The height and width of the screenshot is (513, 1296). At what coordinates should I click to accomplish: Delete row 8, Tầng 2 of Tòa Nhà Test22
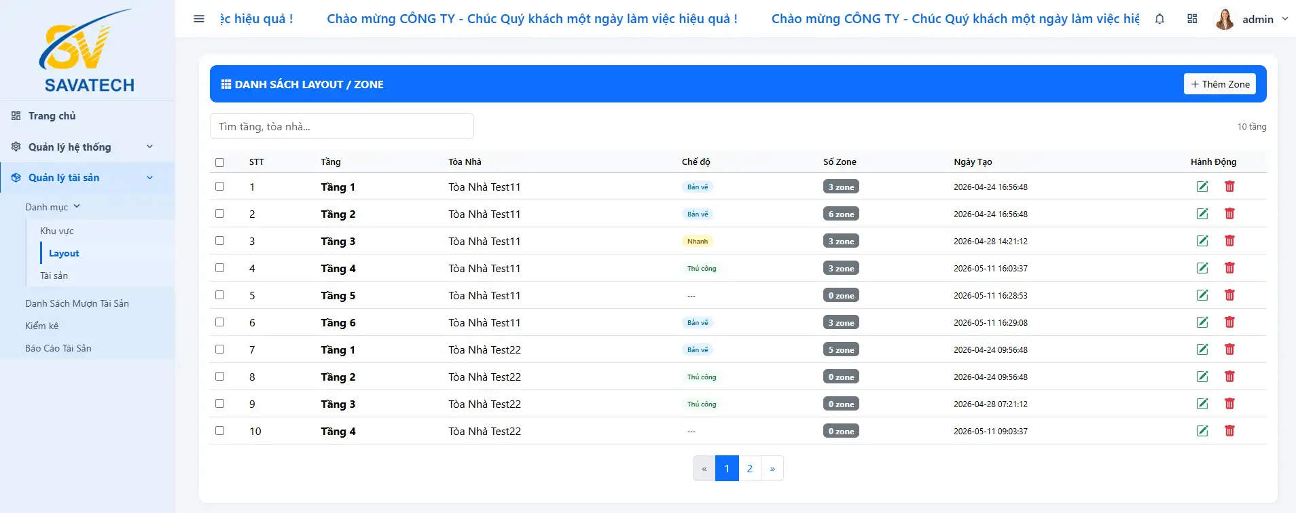coord(1229,377)
